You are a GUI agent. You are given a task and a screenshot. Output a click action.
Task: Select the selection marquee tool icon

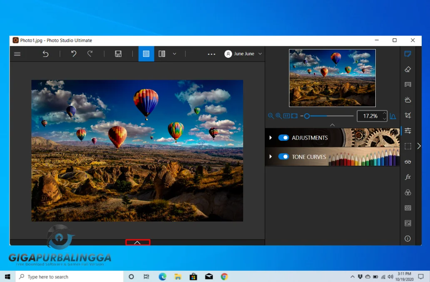pos(408,146)
